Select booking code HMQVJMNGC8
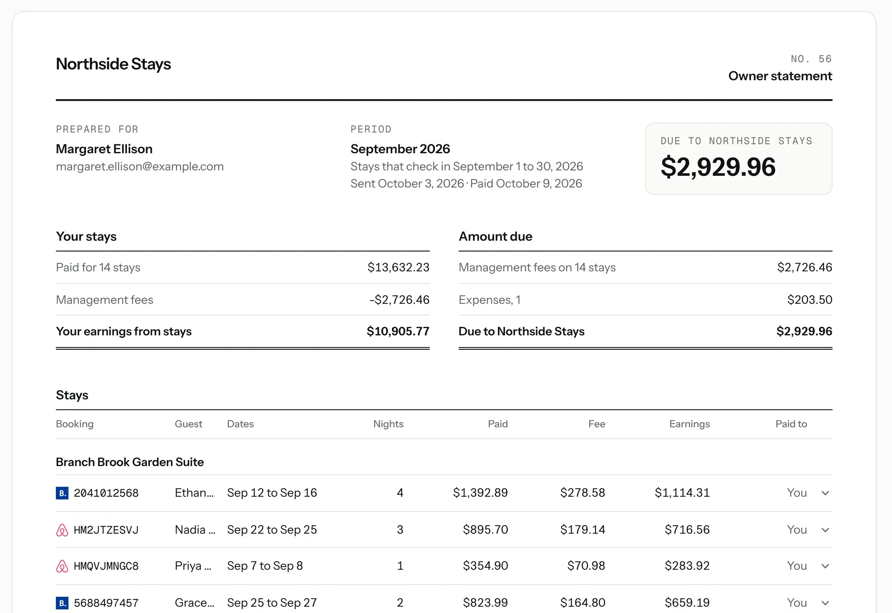892x613 pixels. click(106, 566)
